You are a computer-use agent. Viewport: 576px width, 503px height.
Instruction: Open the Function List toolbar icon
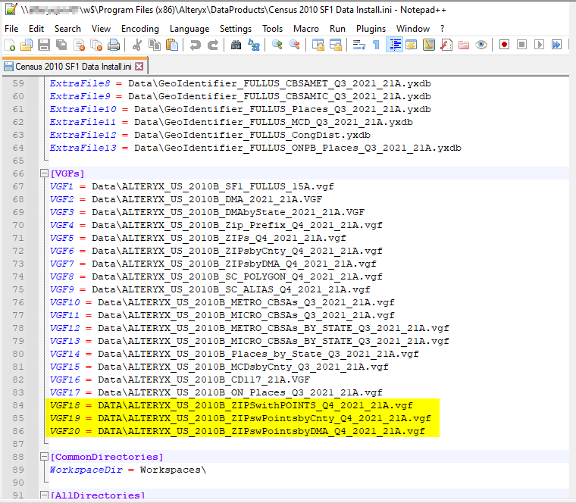coord(446,45)
